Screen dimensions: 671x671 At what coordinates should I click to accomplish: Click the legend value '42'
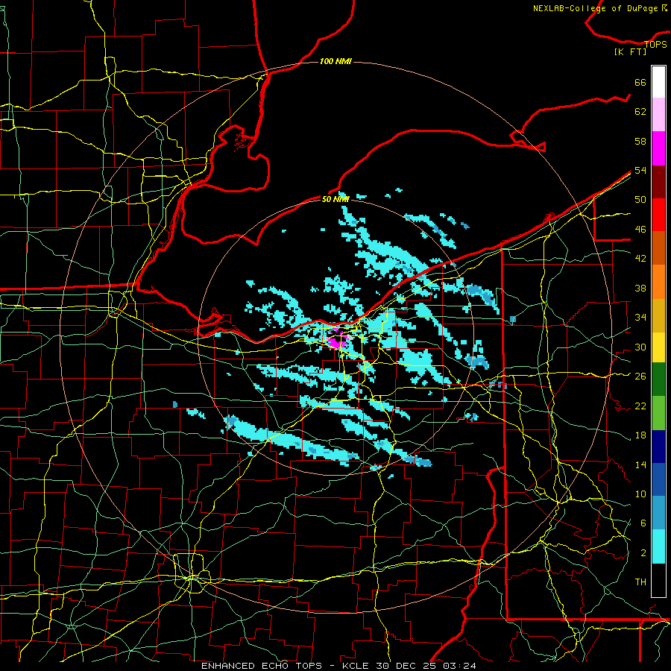point(640,259)
